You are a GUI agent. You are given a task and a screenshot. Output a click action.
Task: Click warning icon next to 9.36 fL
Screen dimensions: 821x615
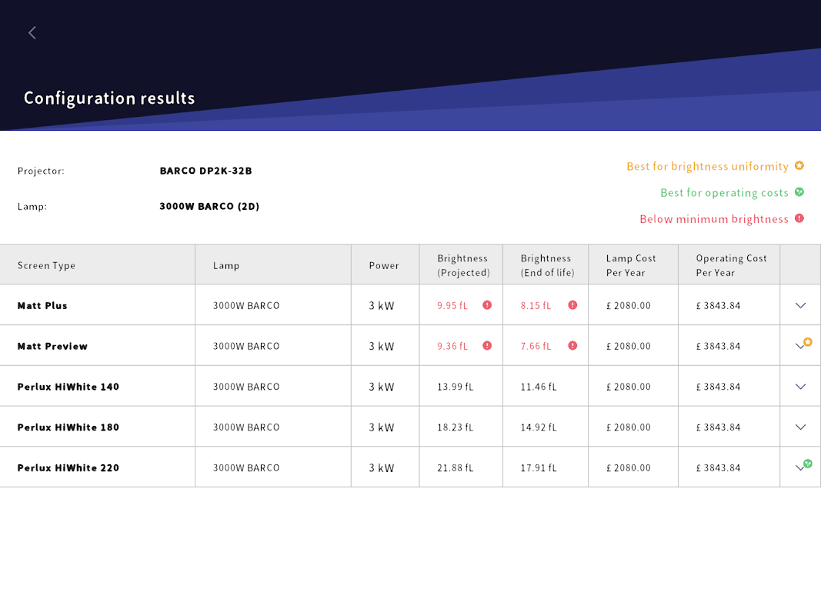pos(487,346)
